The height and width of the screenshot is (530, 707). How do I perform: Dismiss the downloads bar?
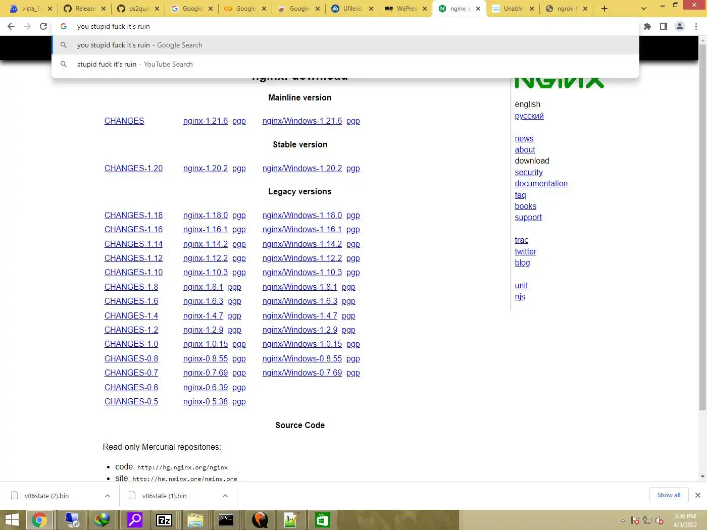(x=697, y=495)
